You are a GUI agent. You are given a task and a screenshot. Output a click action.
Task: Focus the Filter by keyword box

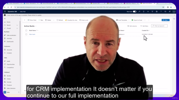(159, 26)
